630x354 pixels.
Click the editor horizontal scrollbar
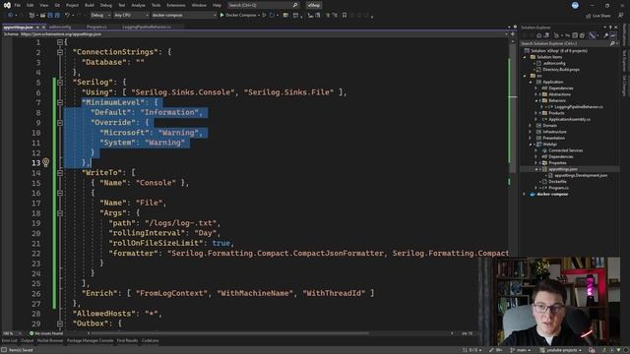point(229,333)
